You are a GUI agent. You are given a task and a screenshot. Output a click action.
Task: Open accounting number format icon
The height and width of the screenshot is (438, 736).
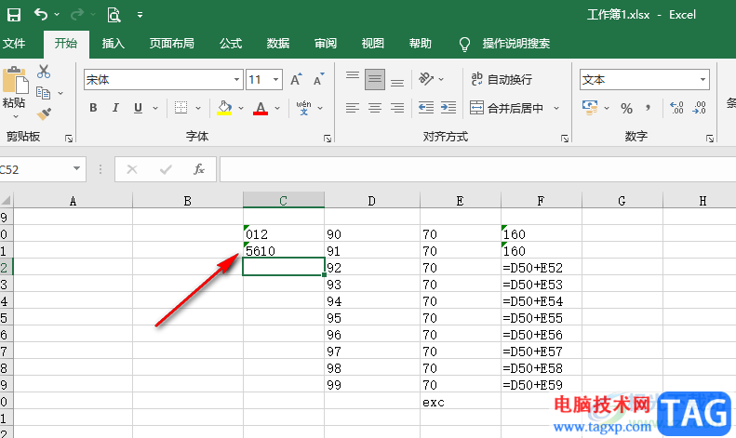tap(590, 108)
